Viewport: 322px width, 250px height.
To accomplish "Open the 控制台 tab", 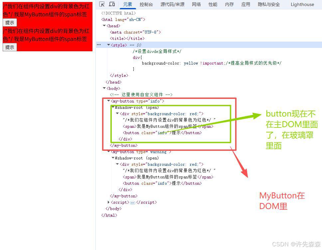I will [x=146, y=4].
